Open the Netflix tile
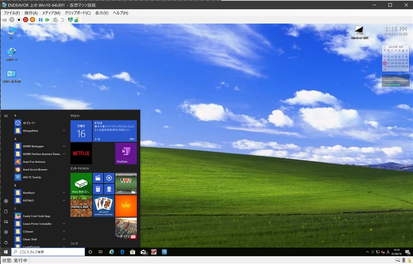The width and height of the screenshot is (413, 264). pos(81,154)
